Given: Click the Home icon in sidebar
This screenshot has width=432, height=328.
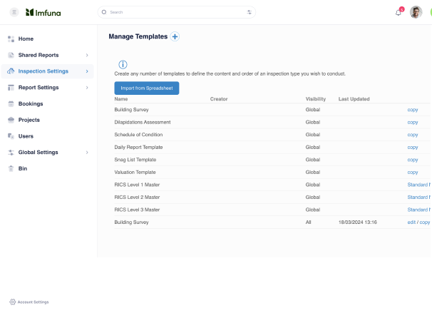Looking at the screenshot, I should coord(11,39).
